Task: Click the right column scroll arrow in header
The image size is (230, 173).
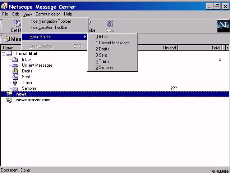Action: (227, 48)
